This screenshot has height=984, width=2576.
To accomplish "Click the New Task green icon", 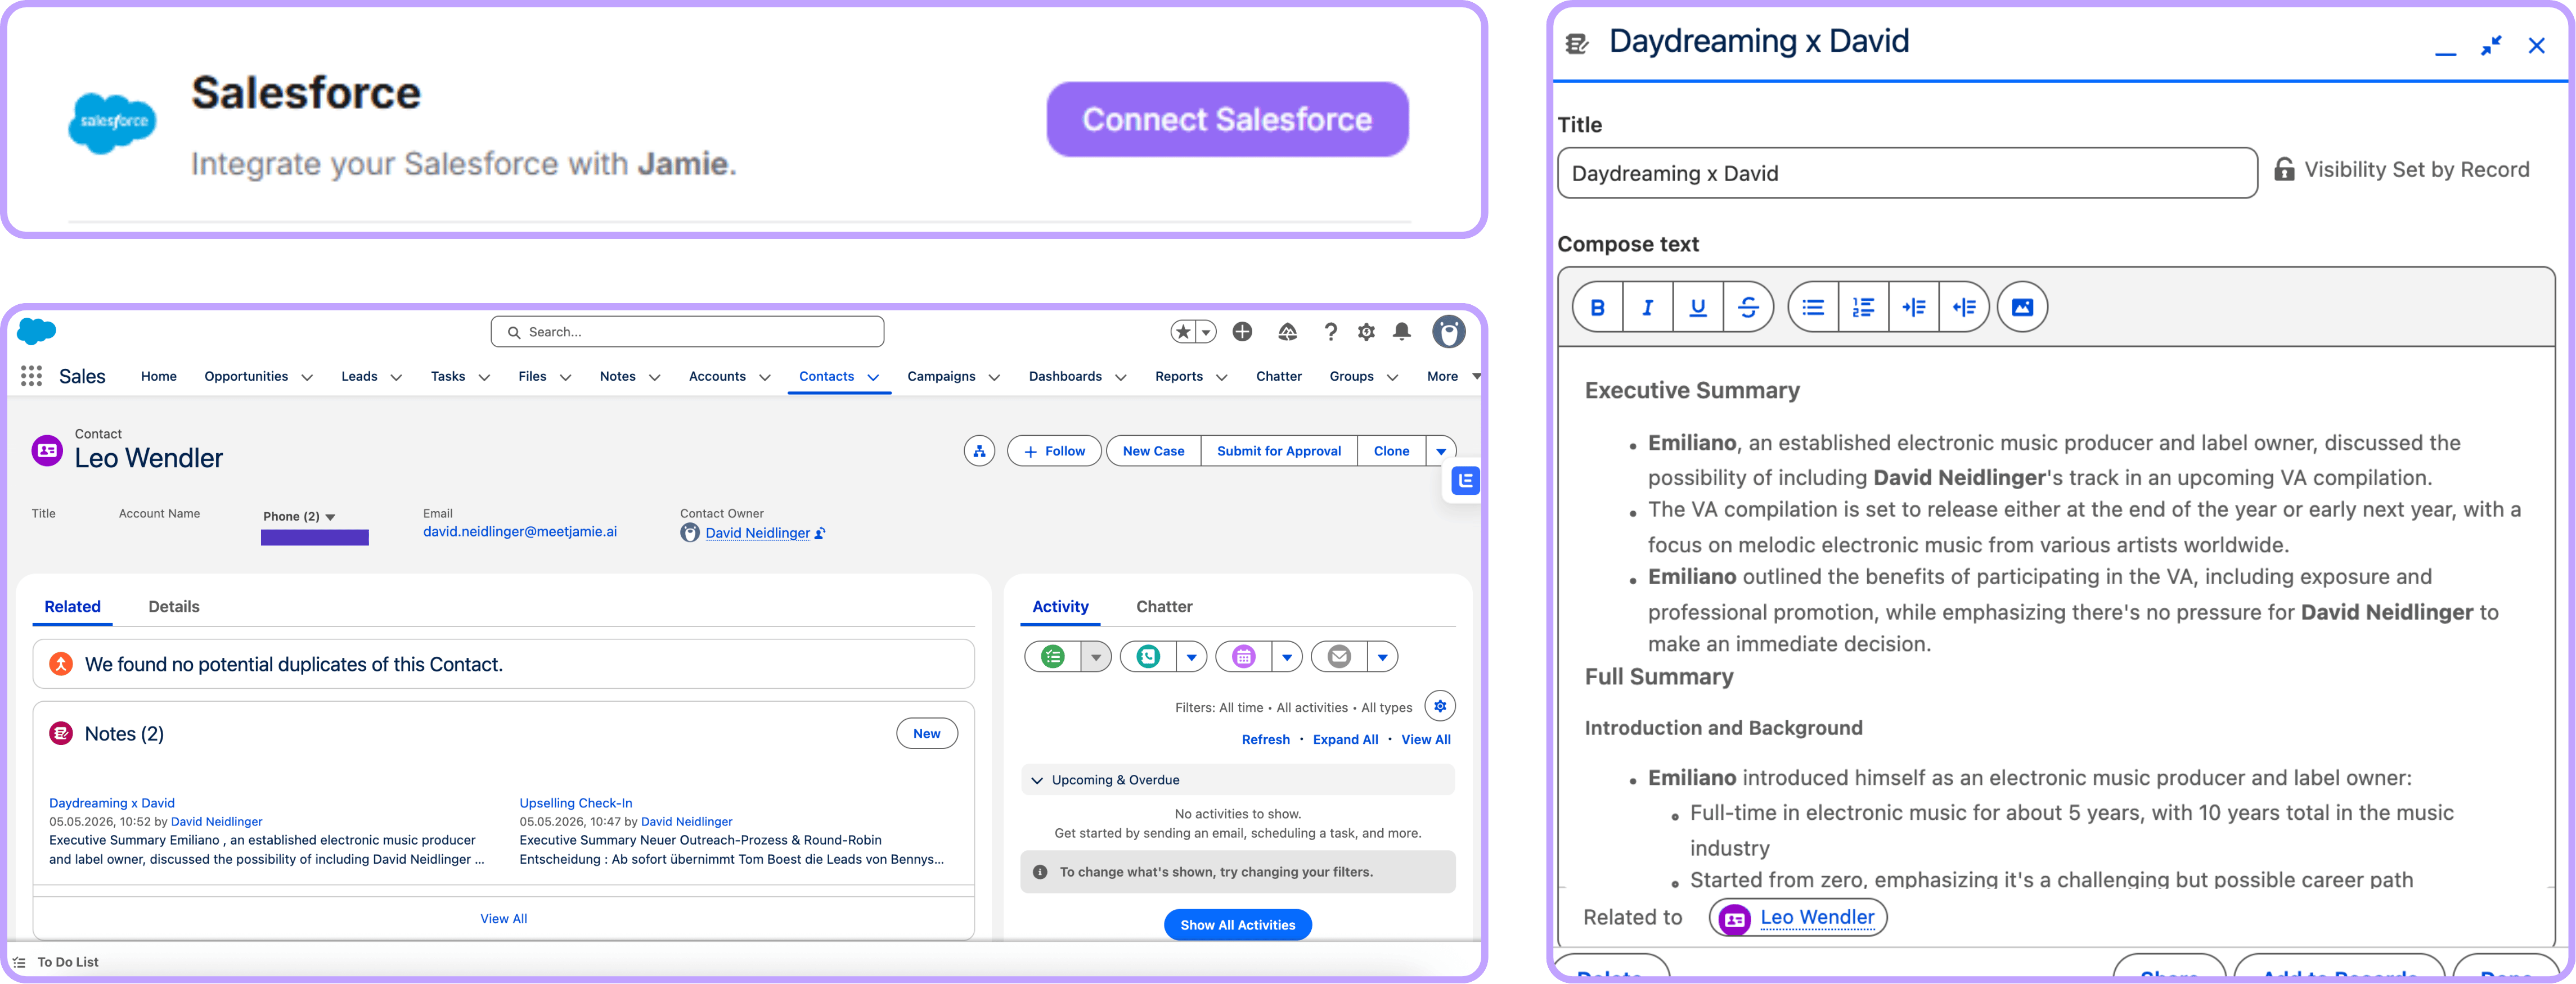I will coord(1053,657).
